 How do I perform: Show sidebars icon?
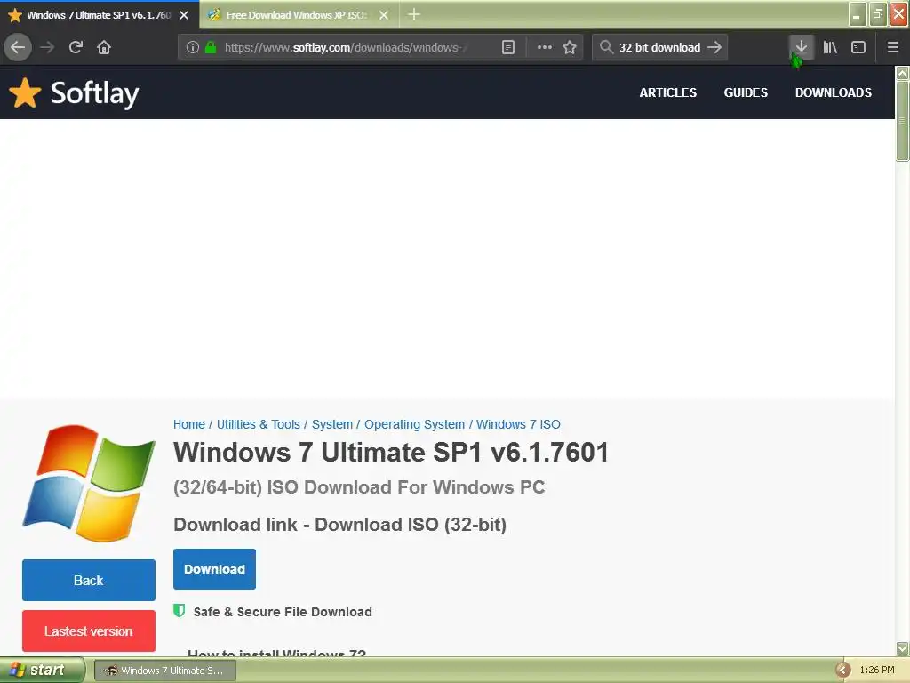coord(858,47)
